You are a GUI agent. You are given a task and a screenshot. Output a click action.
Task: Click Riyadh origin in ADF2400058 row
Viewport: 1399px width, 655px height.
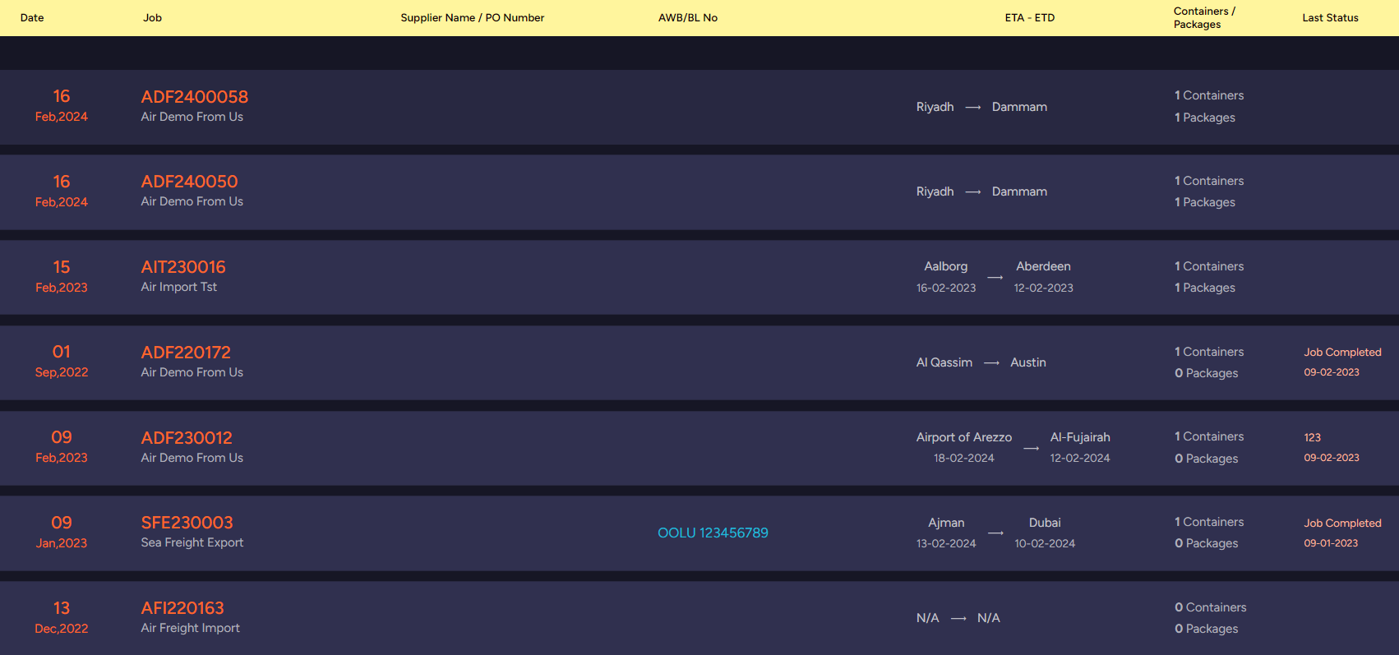[935, 107]
